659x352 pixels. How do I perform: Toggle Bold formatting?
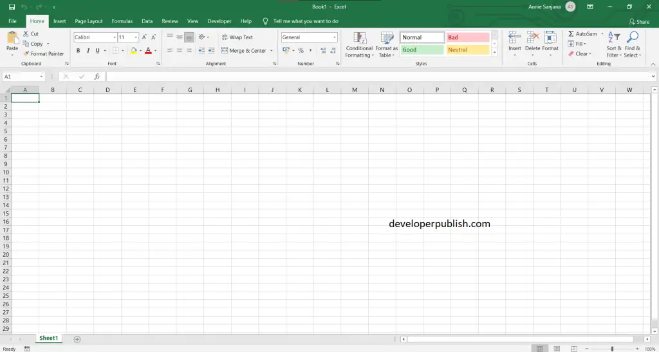(x=78, y=51)
